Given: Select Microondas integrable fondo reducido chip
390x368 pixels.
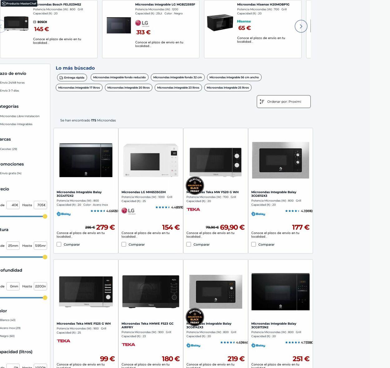Looking at the screenshot, I should click(x=119, y=77).
